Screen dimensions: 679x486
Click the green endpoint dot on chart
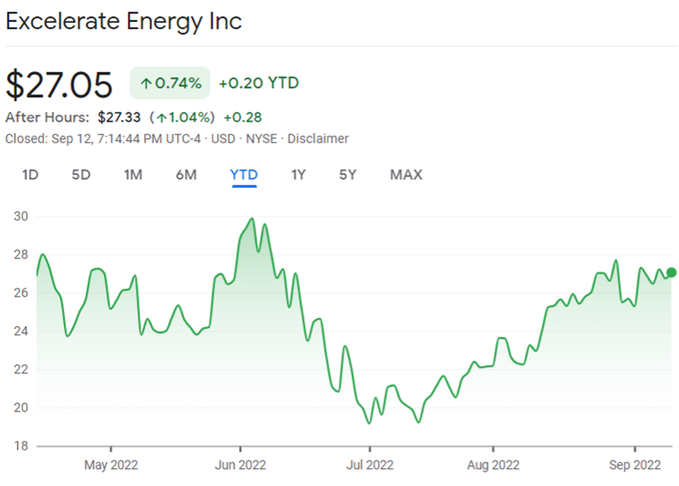coord(672,272)
